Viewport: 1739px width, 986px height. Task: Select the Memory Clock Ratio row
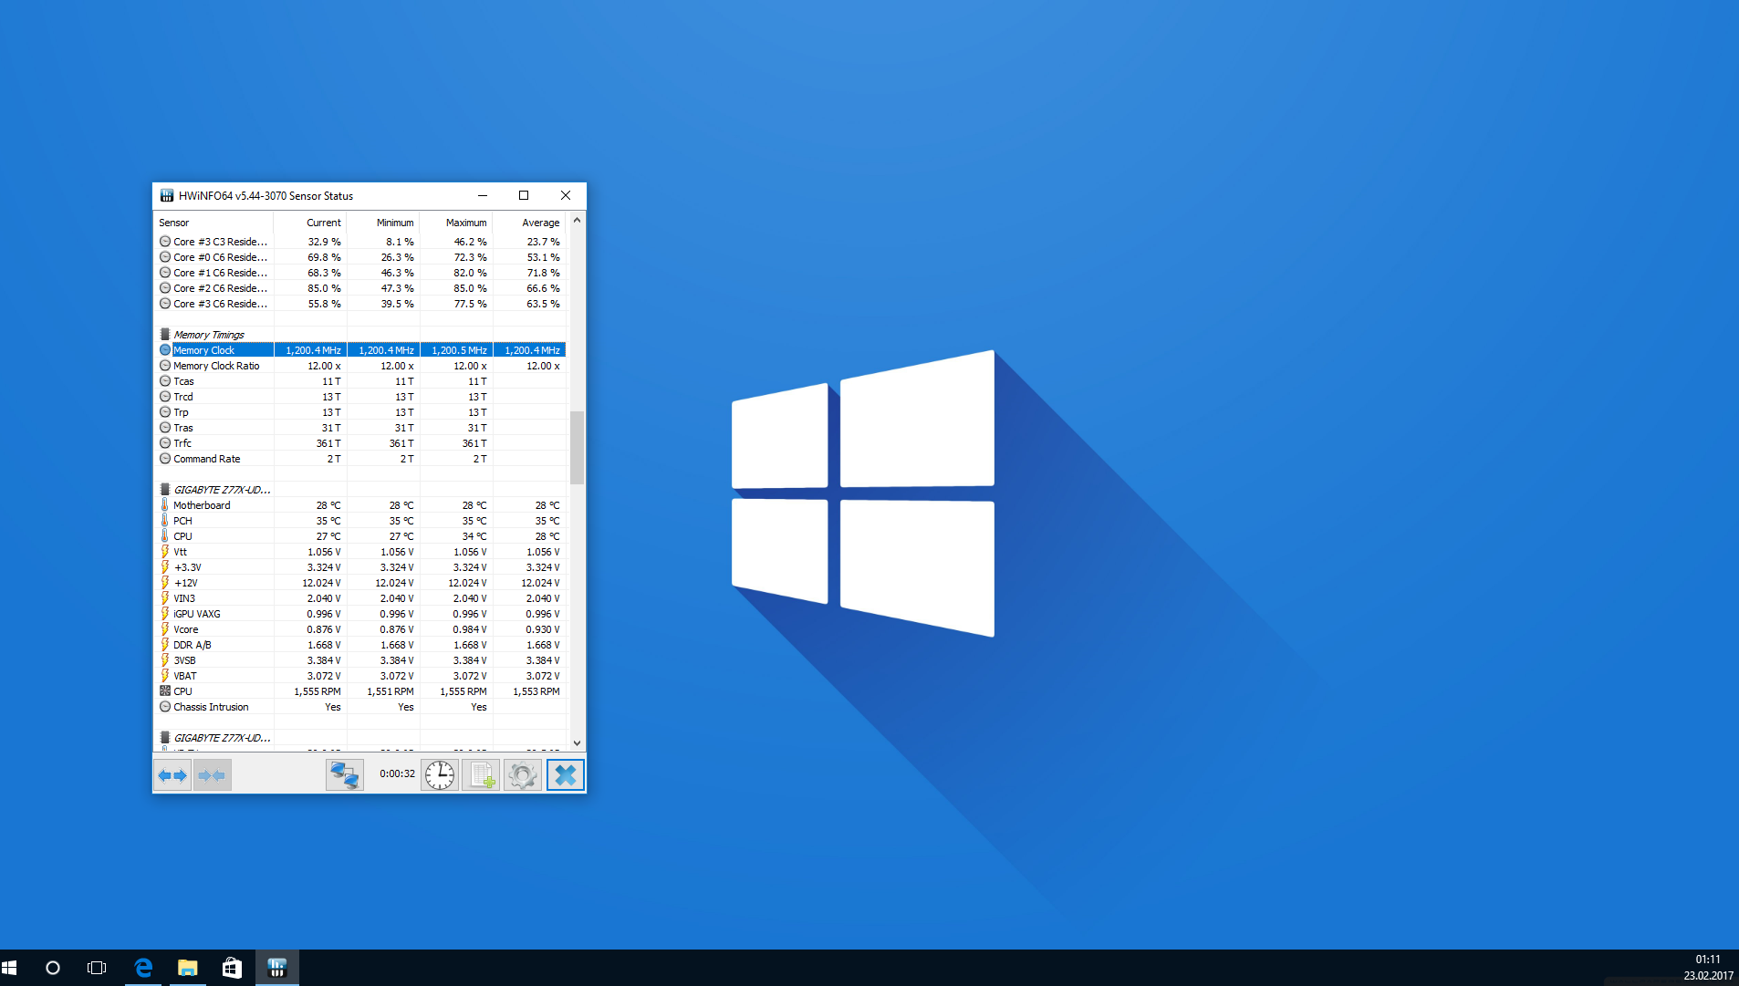pyautogui.click(x=360, y=366)
